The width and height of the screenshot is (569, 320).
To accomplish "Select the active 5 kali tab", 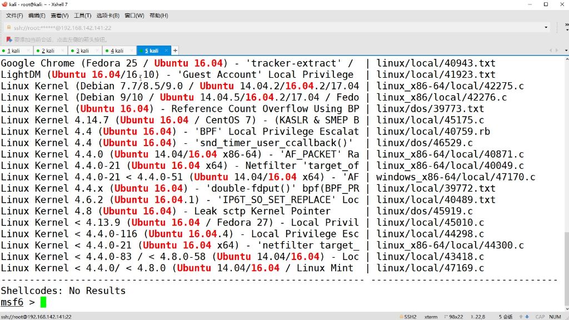I will click(152, 51).
